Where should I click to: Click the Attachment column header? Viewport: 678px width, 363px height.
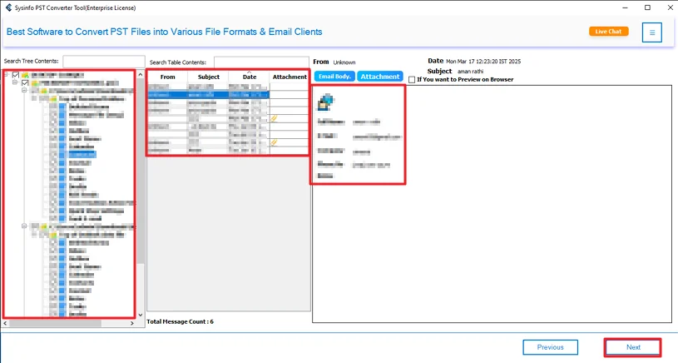290,77
